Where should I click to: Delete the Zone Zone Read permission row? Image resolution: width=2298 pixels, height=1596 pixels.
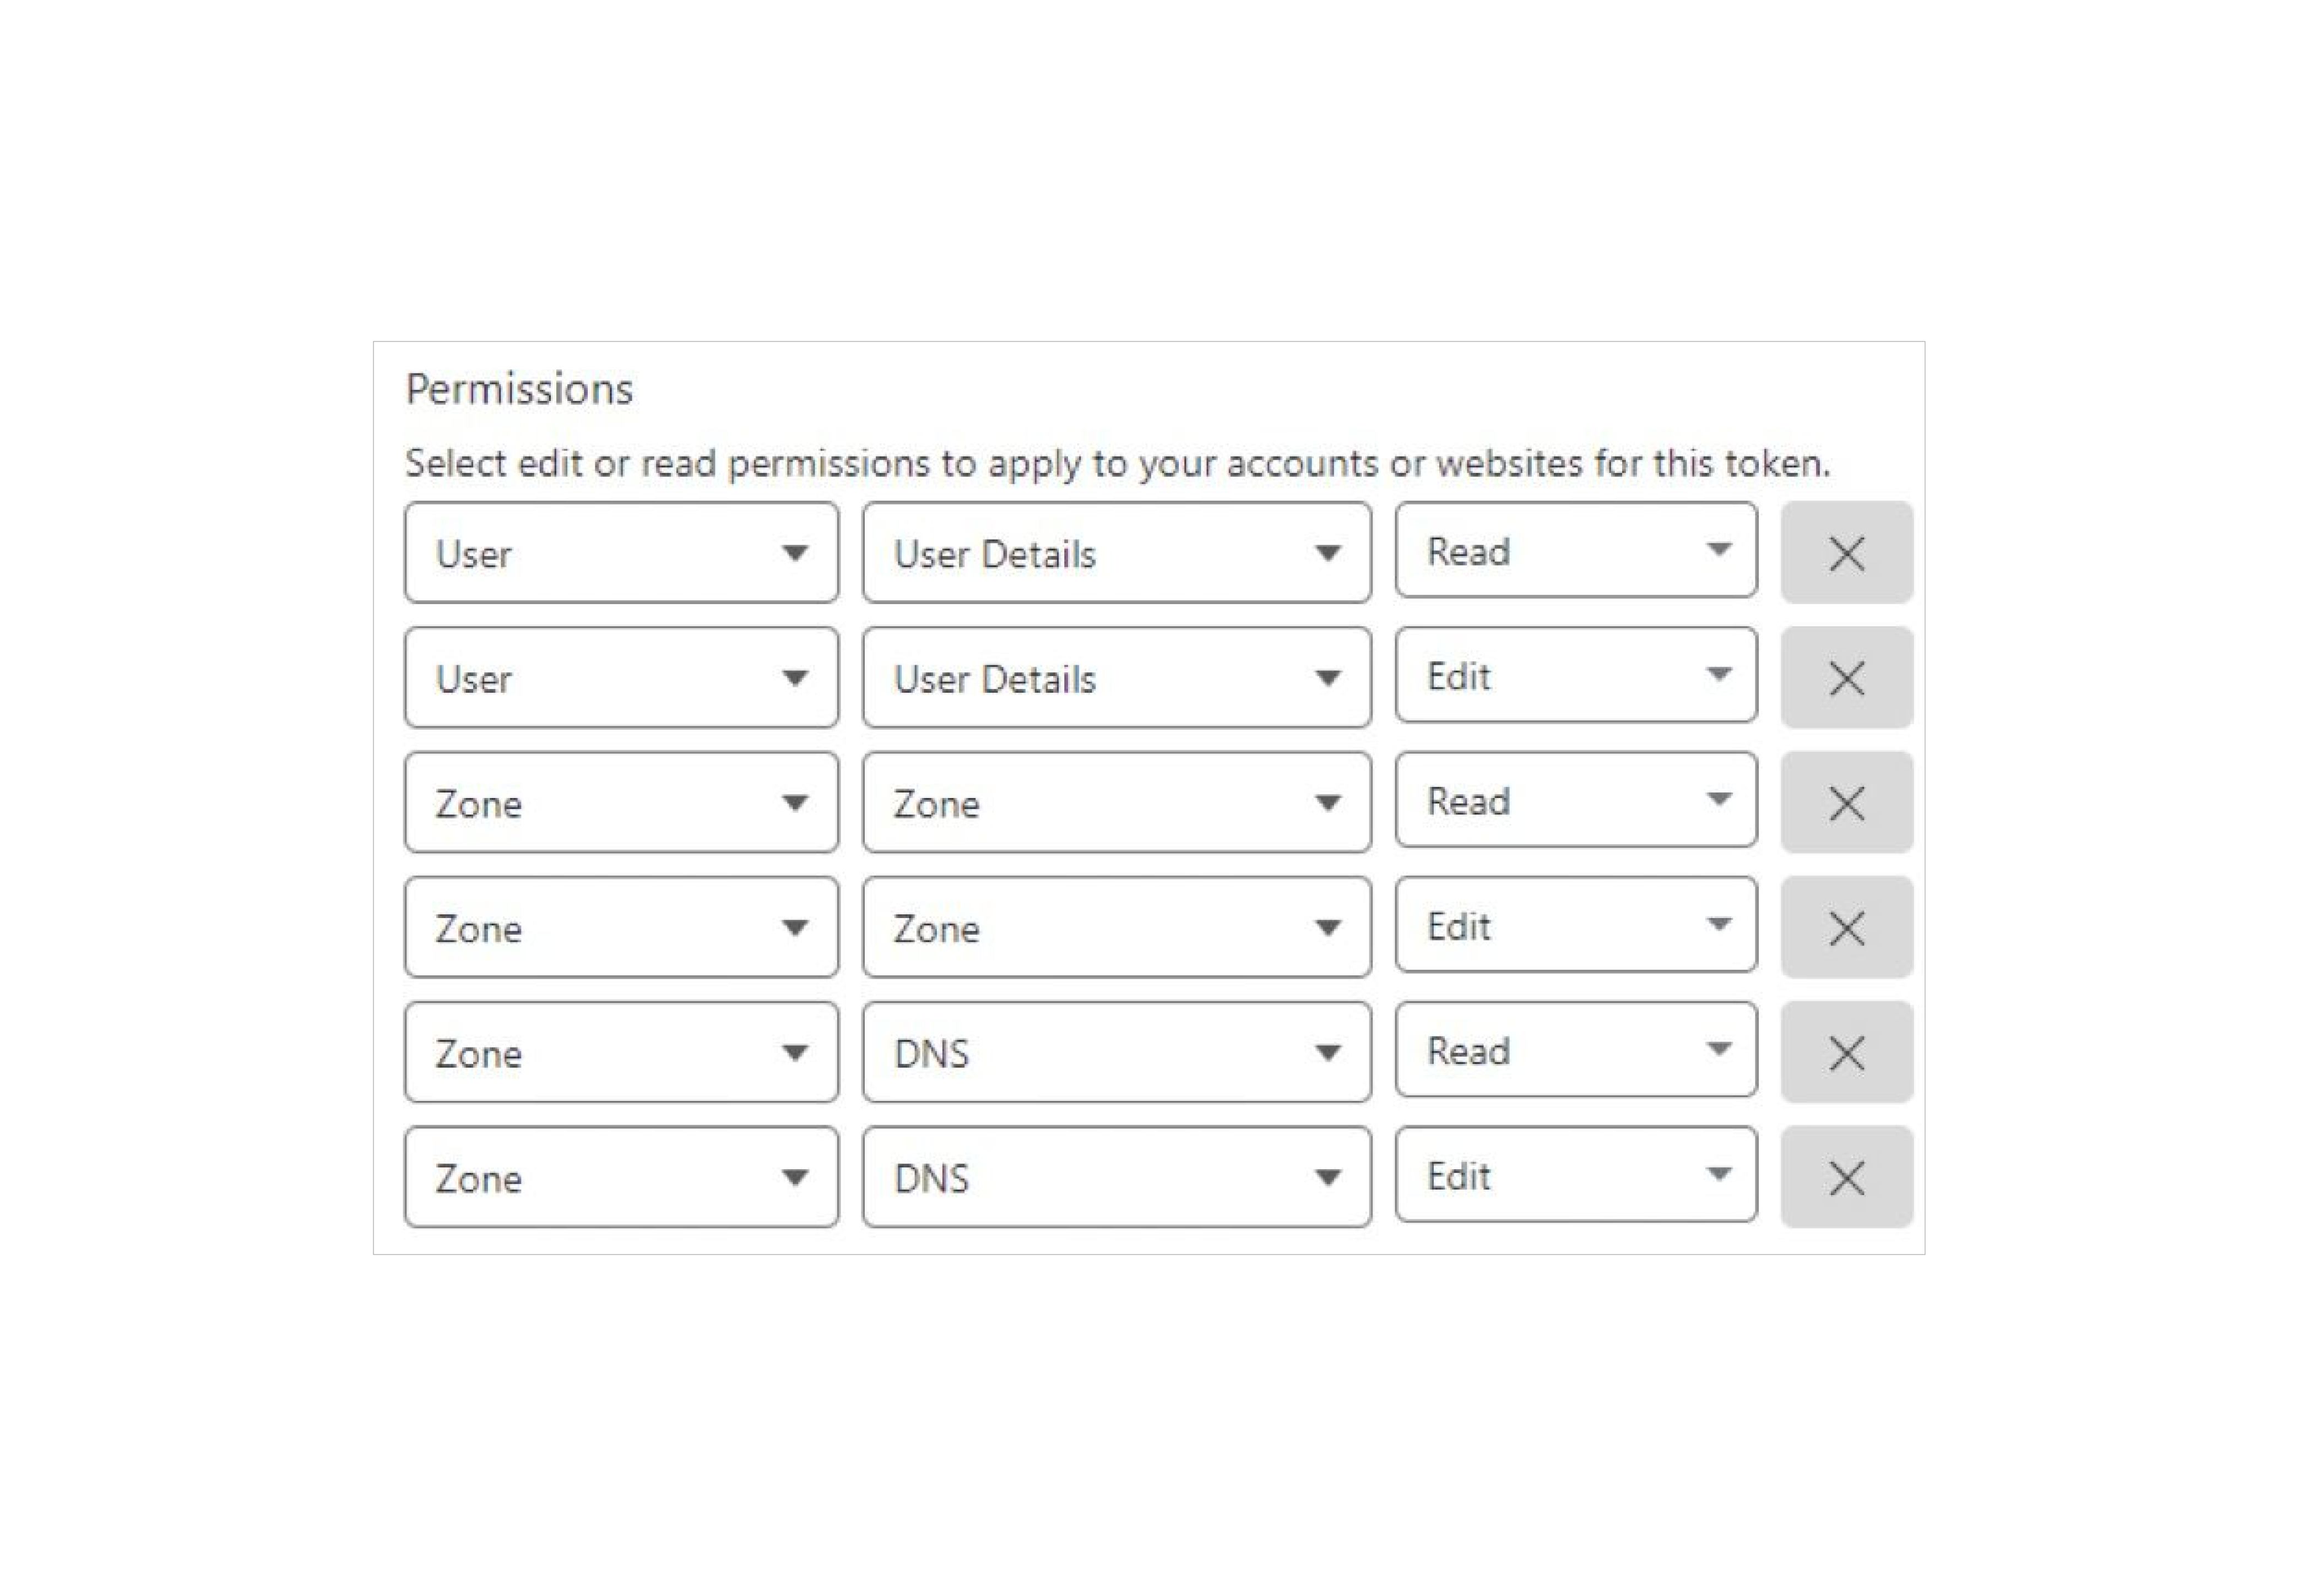[1845, 803]
